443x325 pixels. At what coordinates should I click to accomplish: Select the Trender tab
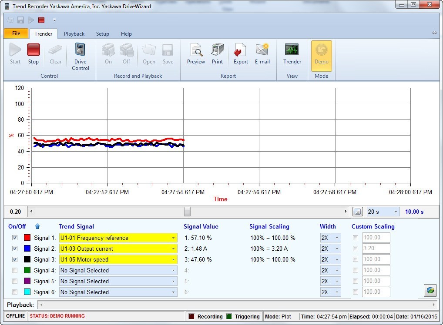(43, 33)
